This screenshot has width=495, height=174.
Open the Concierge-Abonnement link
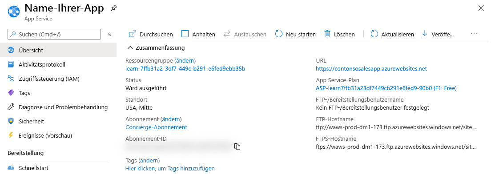156,127
